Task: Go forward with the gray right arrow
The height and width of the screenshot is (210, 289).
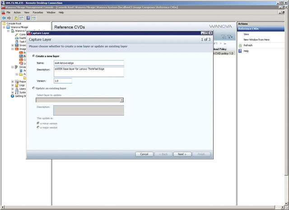Action: tap(9, 18)
